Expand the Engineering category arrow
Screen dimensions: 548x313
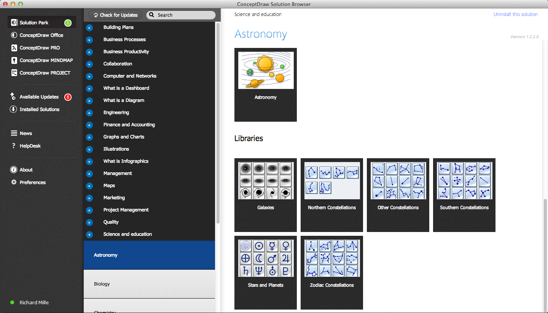click(x=89, y=113)
